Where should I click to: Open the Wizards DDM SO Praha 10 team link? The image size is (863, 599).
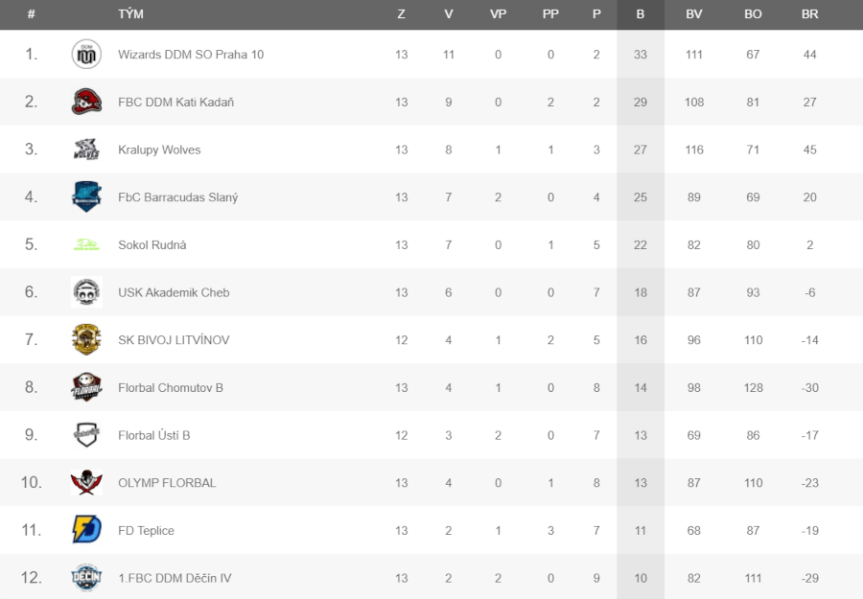tap(191, 55)
